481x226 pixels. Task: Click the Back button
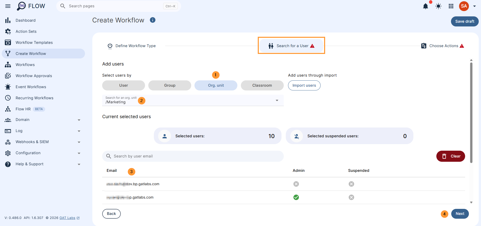click(111, 214)
